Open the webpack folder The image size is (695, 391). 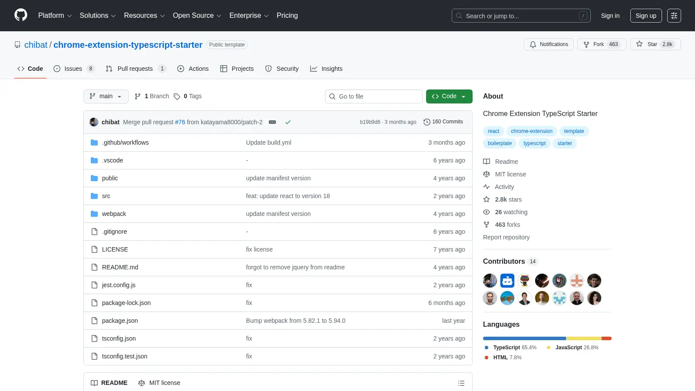coord(114,214)
